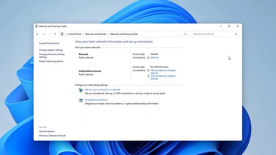Click Troubleshoot problems link
Screen dimensions: 276x155
tap(96, 100)
